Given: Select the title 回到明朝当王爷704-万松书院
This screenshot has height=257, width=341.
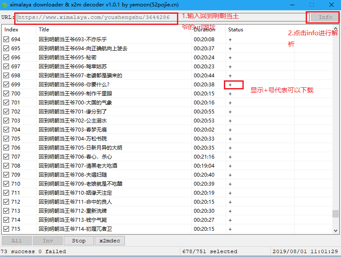Looking at the screenshot, I should click(x=73, y=138).
